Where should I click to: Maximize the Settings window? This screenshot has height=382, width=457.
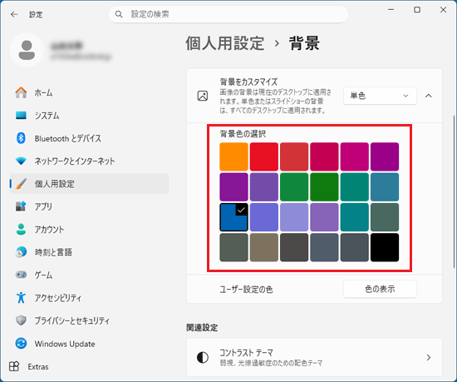417,10
